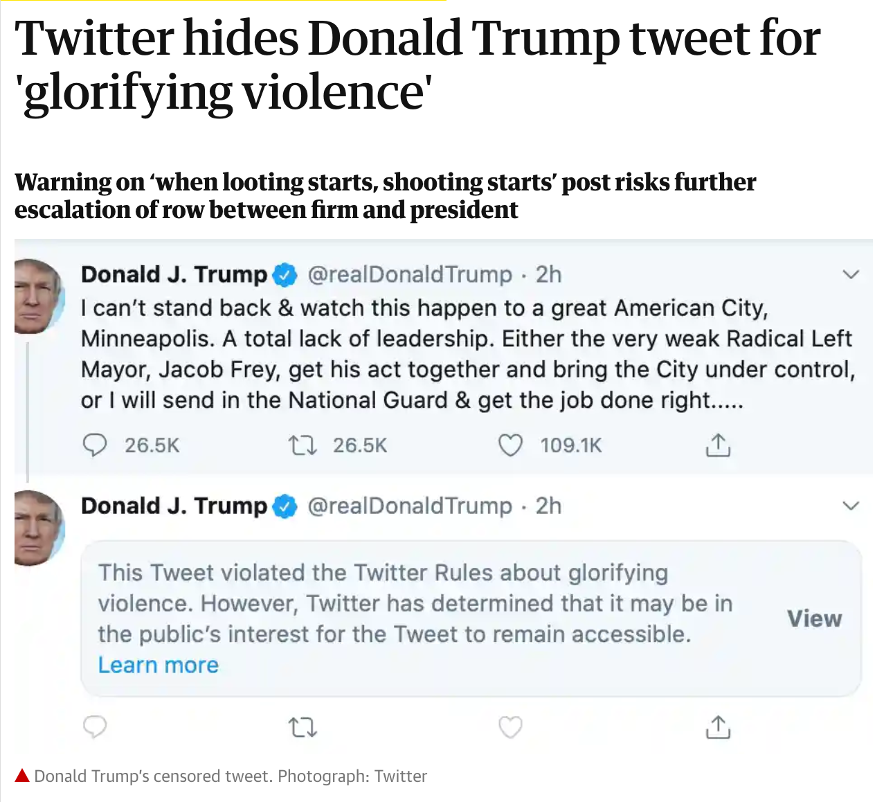Screen dimensions: 893x802
Task: Click verified badge on the first tweet
Action: 285,275
